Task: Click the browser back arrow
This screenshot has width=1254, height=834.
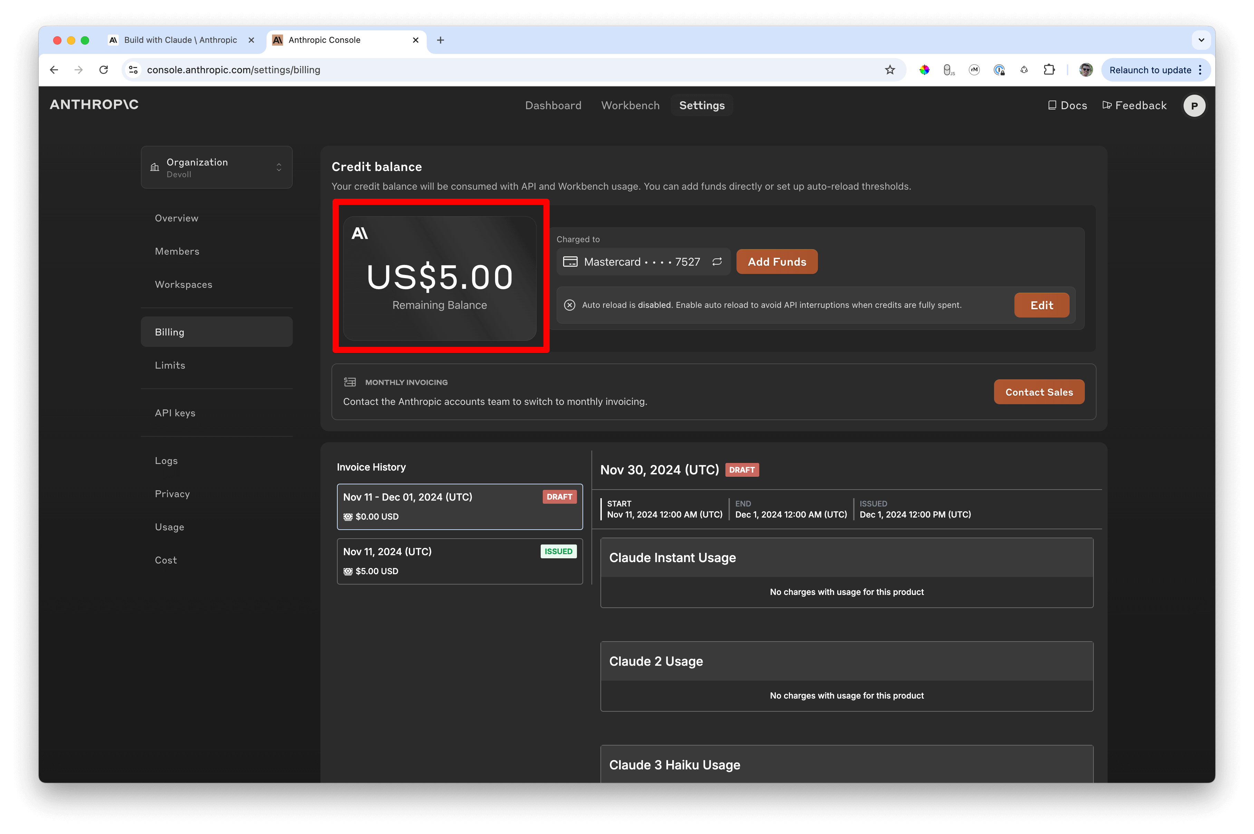Action: (x=54, y=70)
